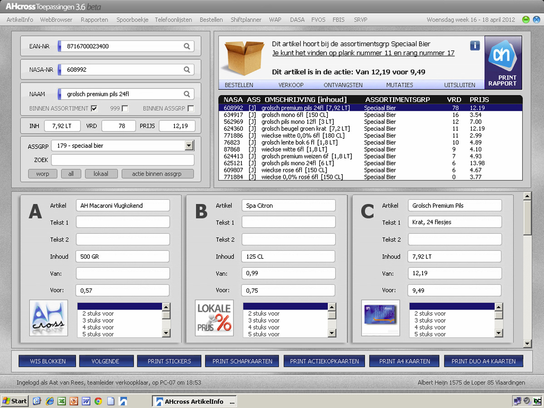Select row grolsch mono 6fl
Screen dimensions: 544x408
coord(370,115)
